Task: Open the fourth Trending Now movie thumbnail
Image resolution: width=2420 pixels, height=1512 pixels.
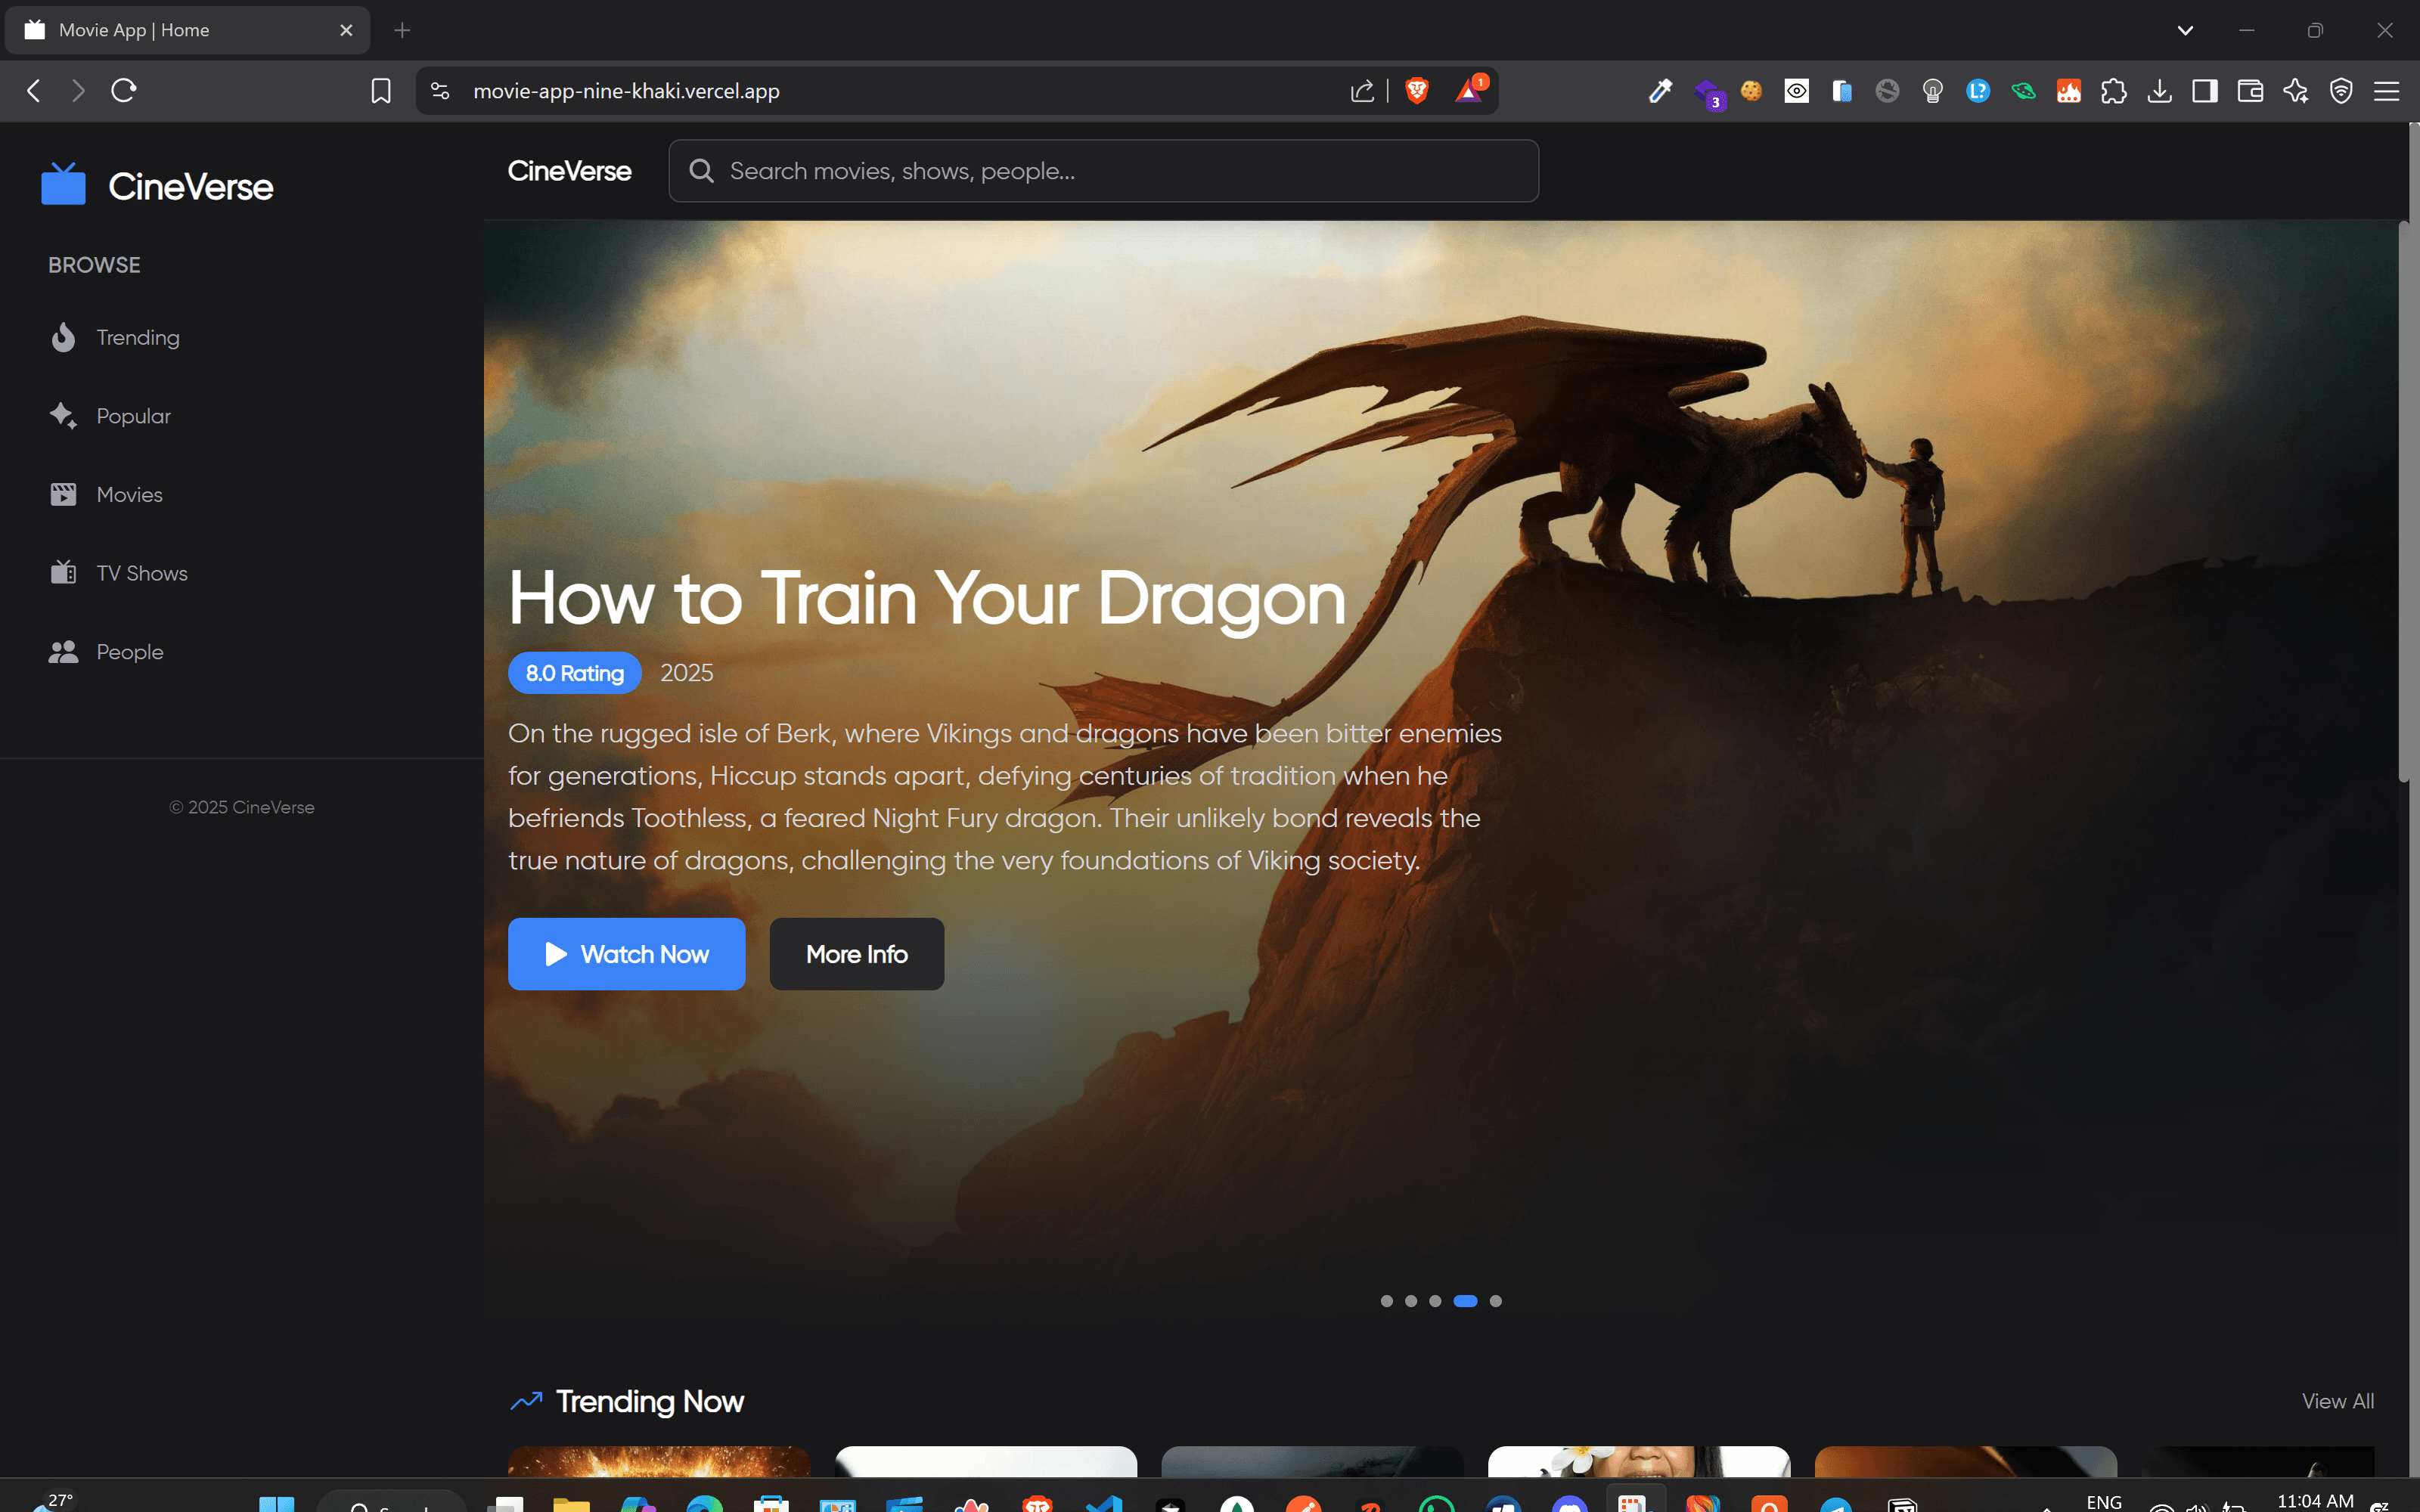Action: tap(1639, 1461)
